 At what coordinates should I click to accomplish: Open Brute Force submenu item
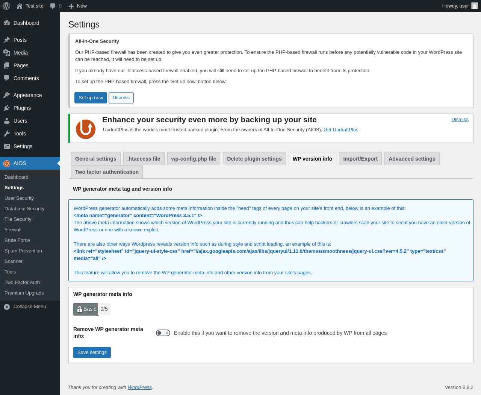(x=17, y=240)
